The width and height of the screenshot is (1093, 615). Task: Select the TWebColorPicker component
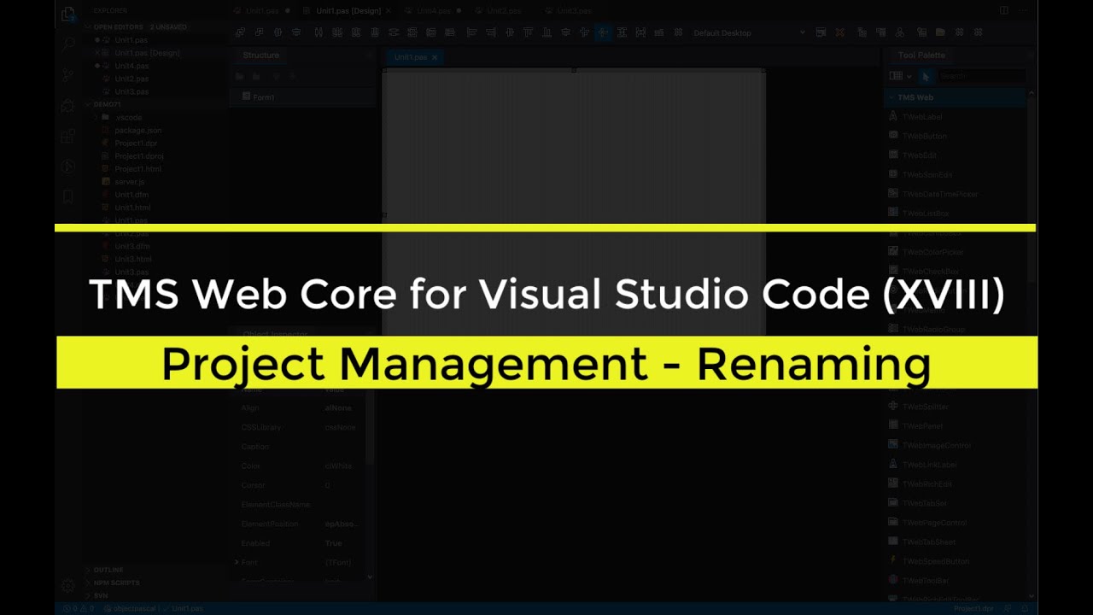point(932,252)
